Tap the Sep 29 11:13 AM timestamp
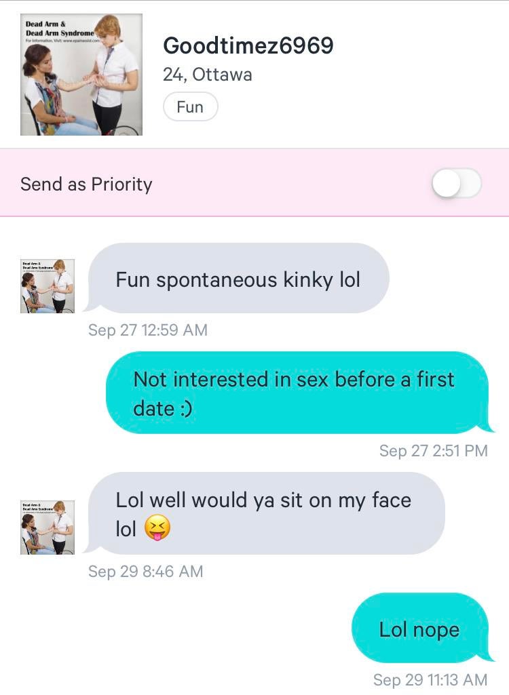 click(430, 679)
